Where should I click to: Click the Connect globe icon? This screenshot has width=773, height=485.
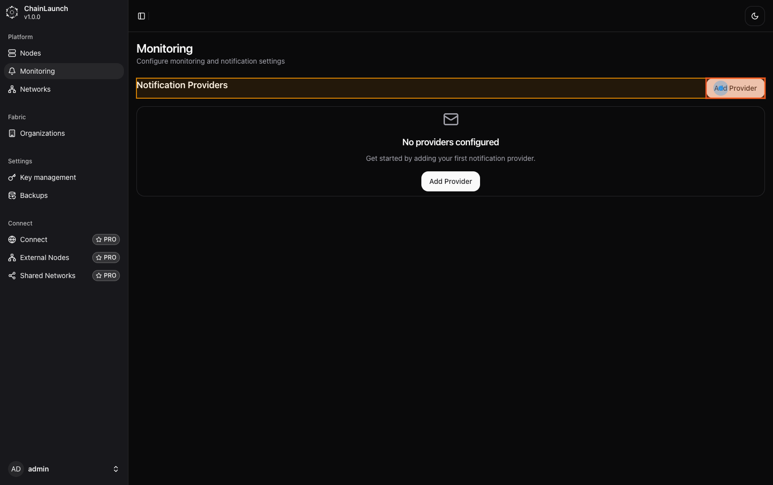(x=12, y=239)
